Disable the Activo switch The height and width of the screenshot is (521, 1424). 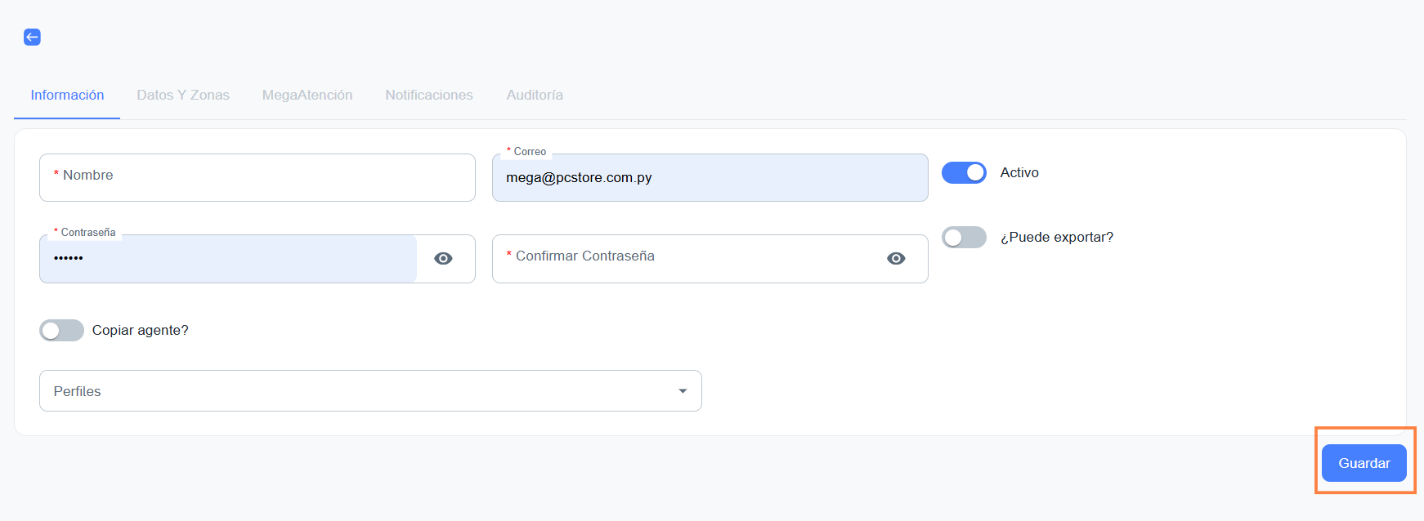[x=964, y=173]
